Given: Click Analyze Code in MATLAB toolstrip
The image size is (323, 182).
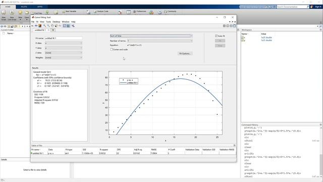Looking at the screenshot, I should tap(101, 11).
